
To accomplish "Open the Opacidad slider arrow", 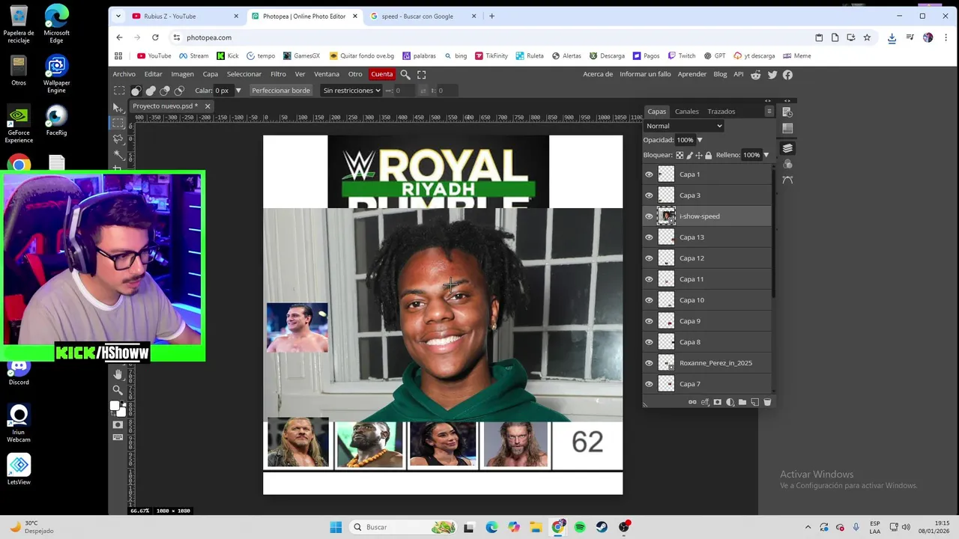I will click(700, 140).
